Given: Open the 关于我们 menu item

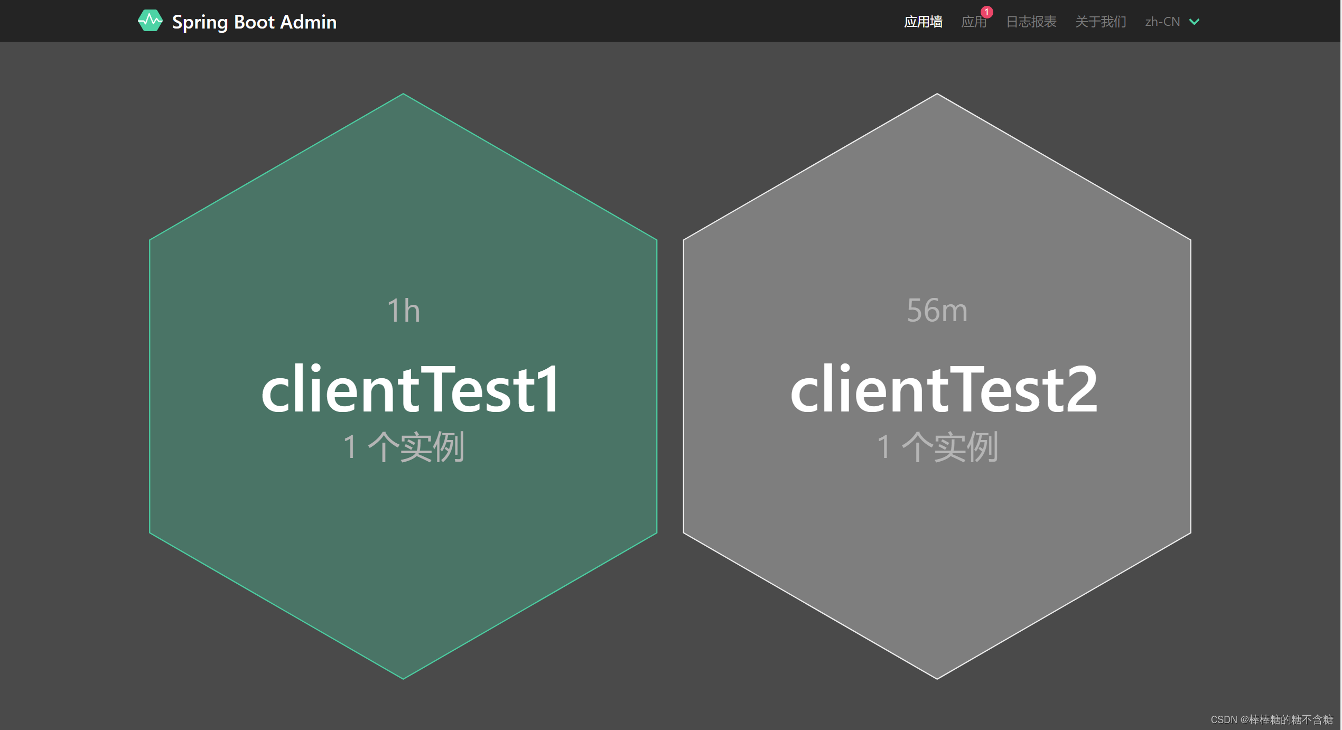Looking at the screenshot, I should 1101,22.
